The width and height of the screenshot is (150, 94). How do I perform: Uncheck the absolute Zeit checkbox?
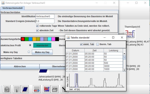37,30
